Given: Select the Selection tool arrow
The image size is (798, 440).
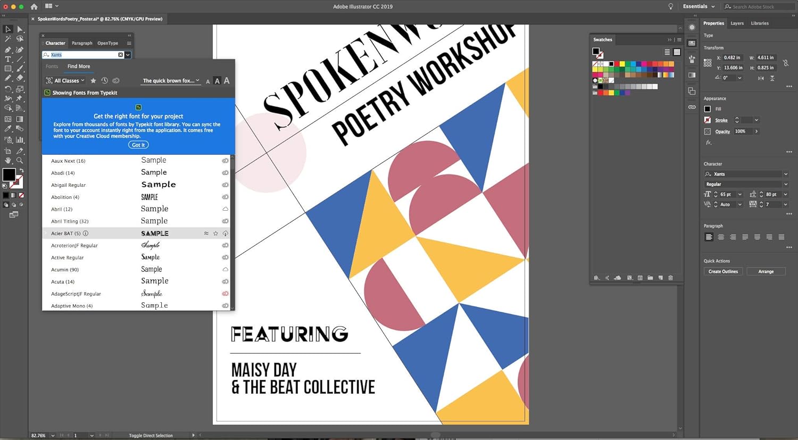Looking at the screenshot, I should [7, 30].
